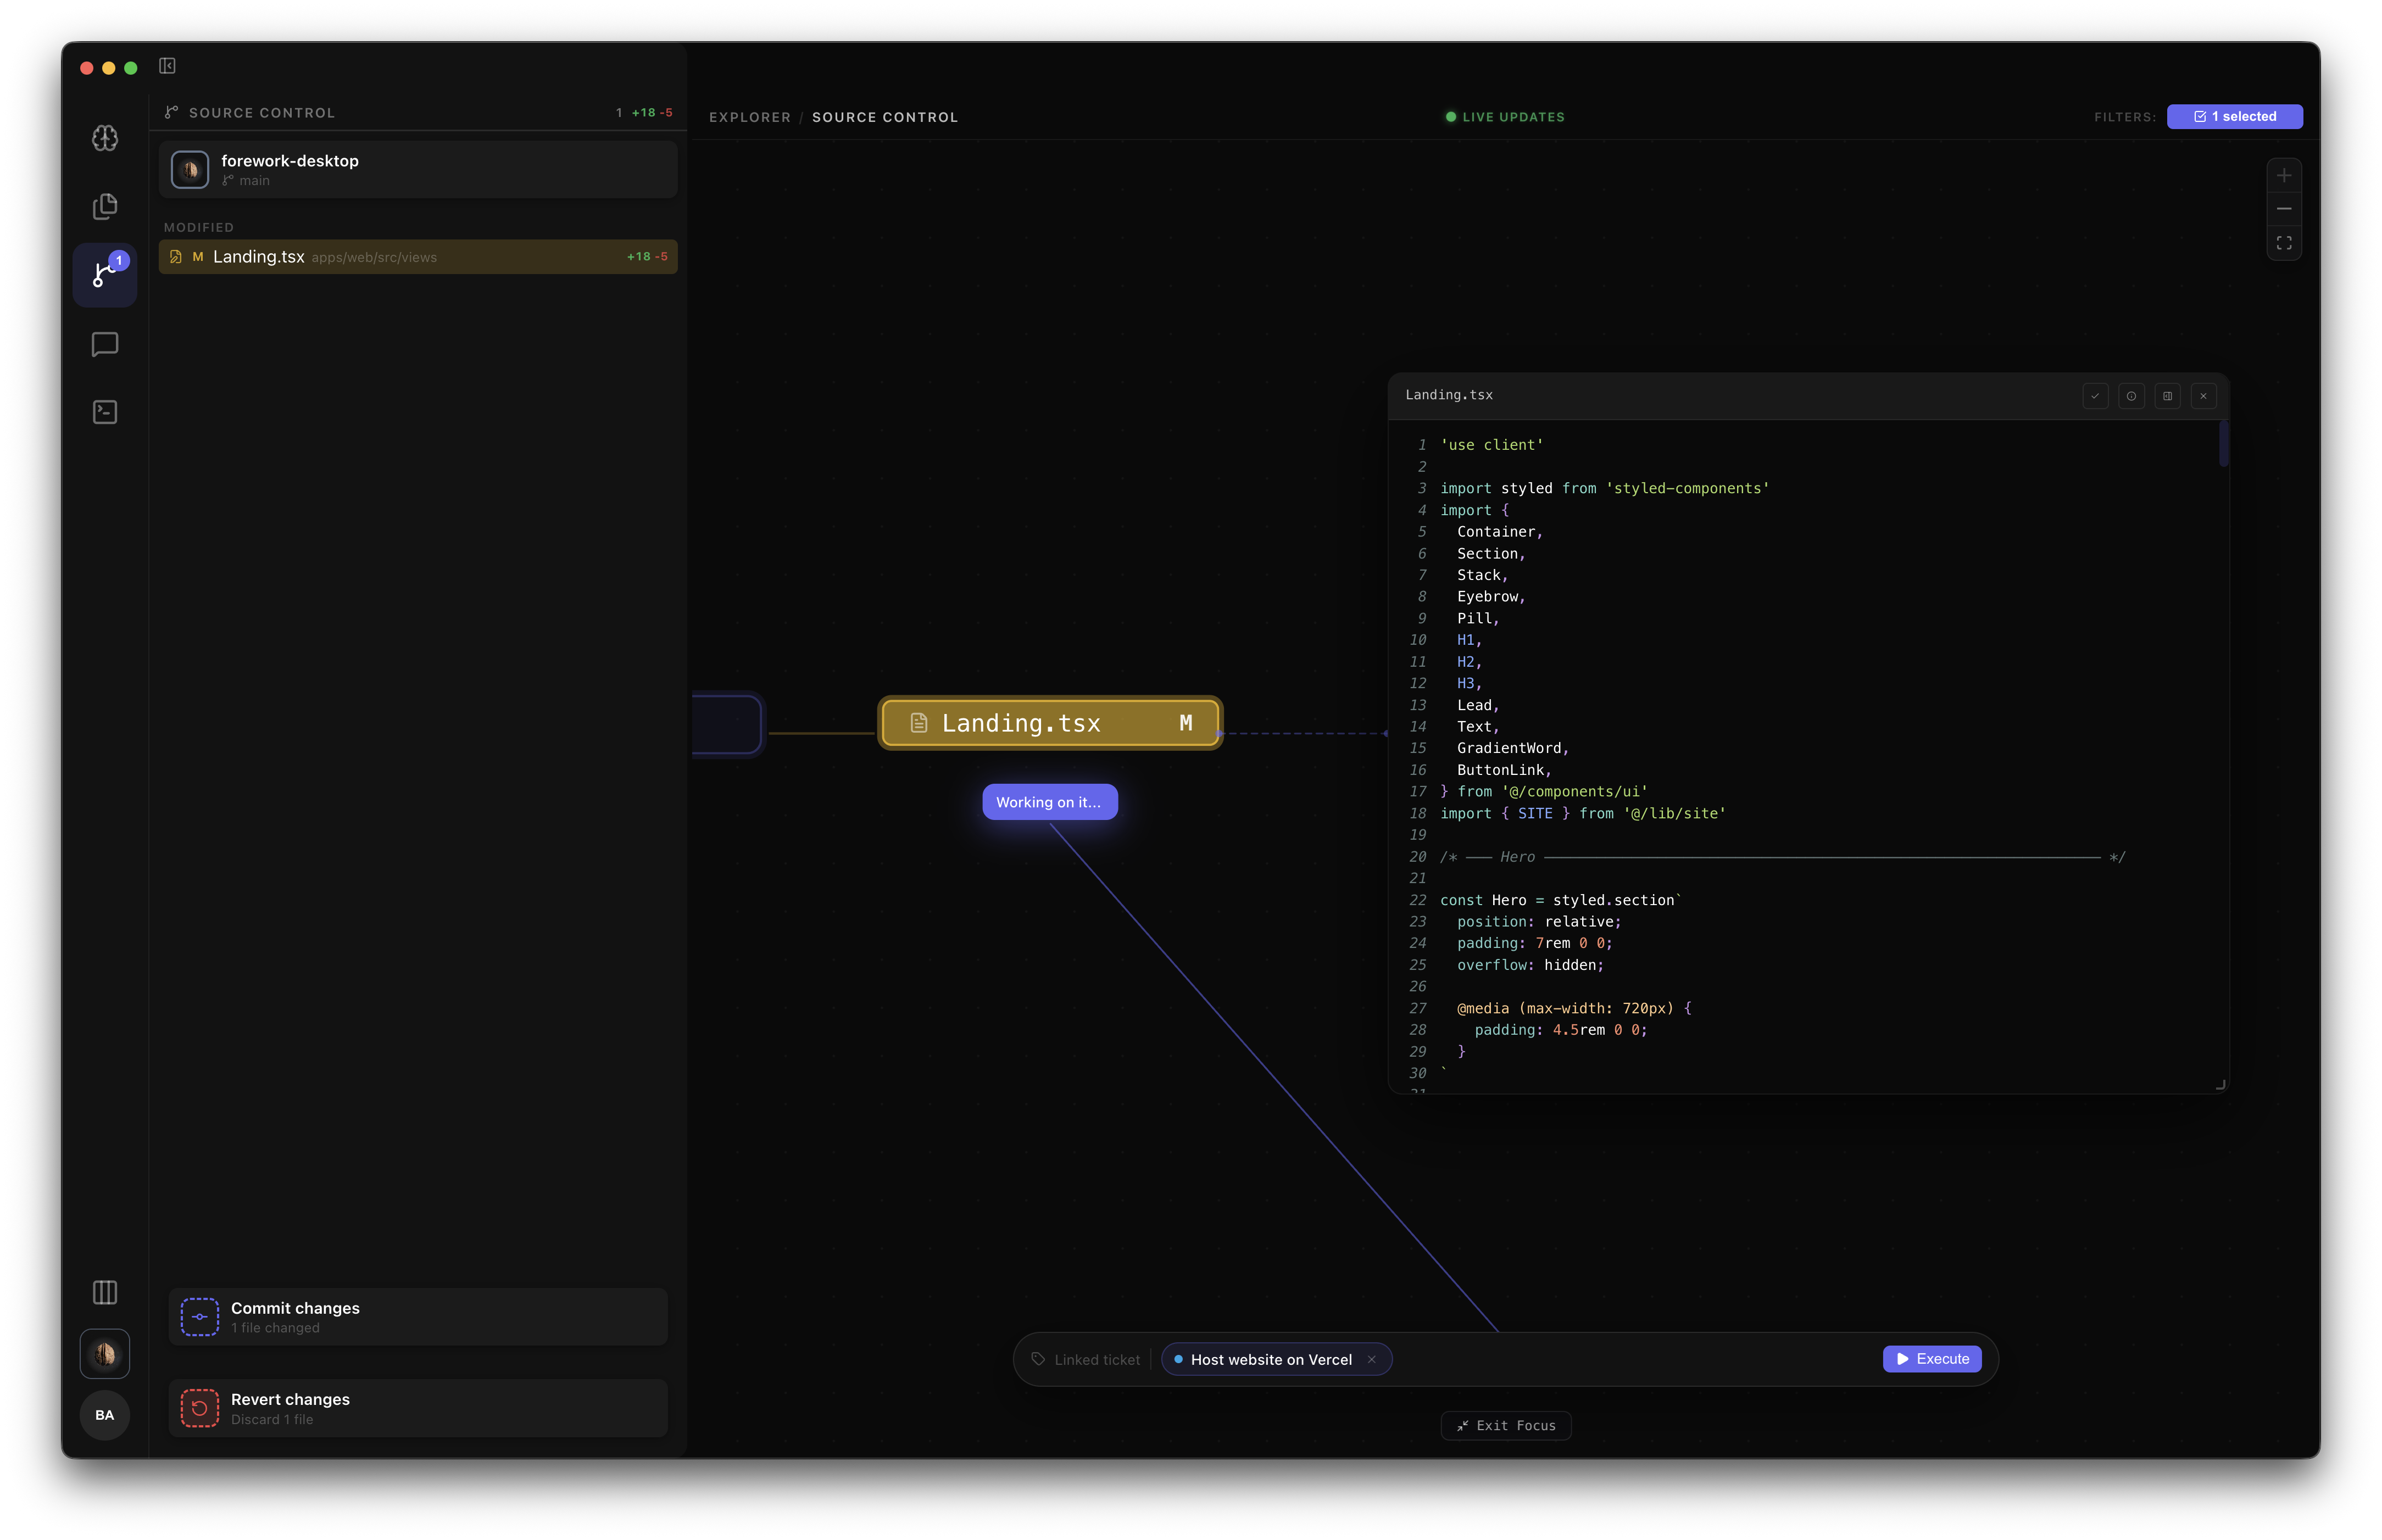Open the columns layout icon in sidebar
This screenshot has height=1540, width=2382.
[x=105, y=1292]
